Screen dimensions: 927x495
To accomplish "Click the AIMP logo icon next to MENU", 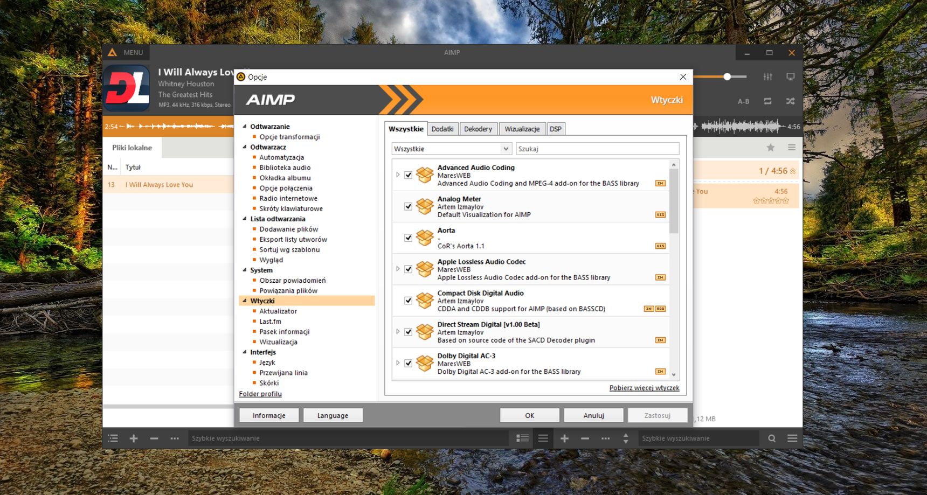I will tap(112, 52).
